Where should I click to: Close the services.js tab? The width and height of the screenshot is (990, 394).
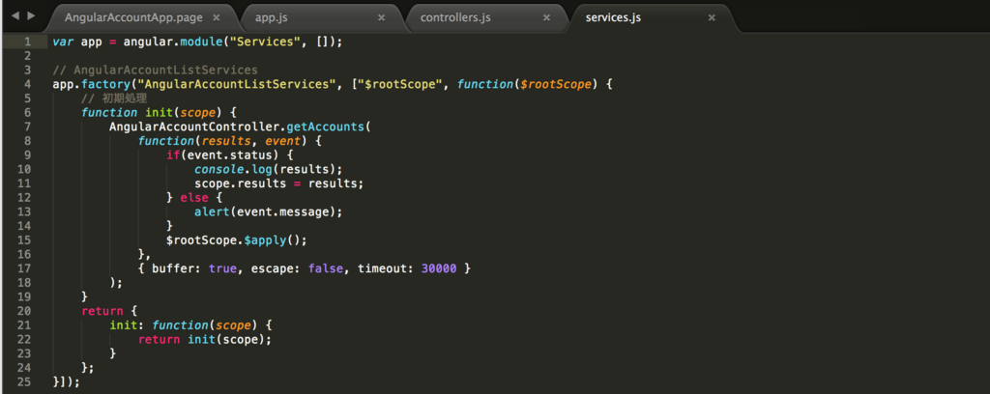712,17
